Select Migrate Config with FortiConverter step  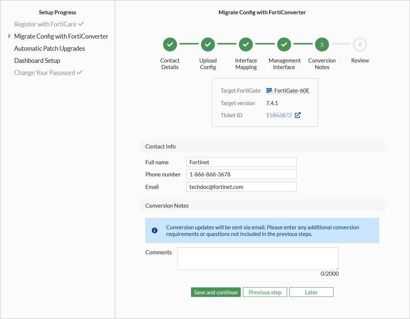point(61,36)
